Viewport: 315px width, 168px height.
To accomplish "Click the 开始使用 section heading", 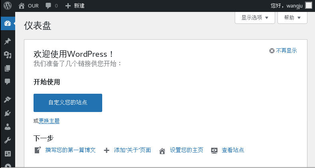I will point(47,82).
